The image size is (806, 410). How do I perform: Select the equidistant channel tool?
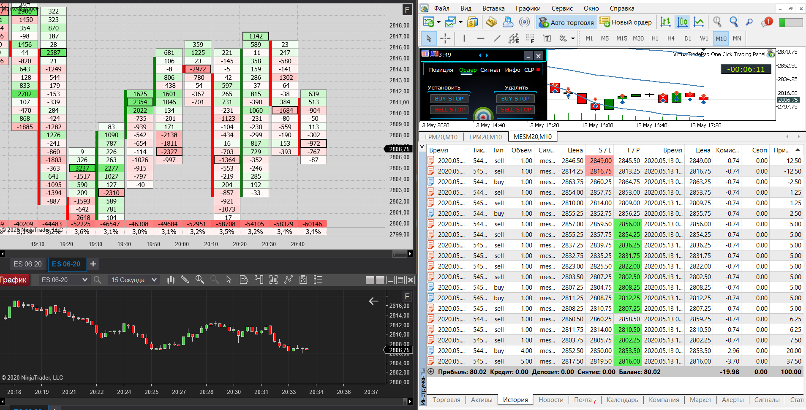point(514,38)
